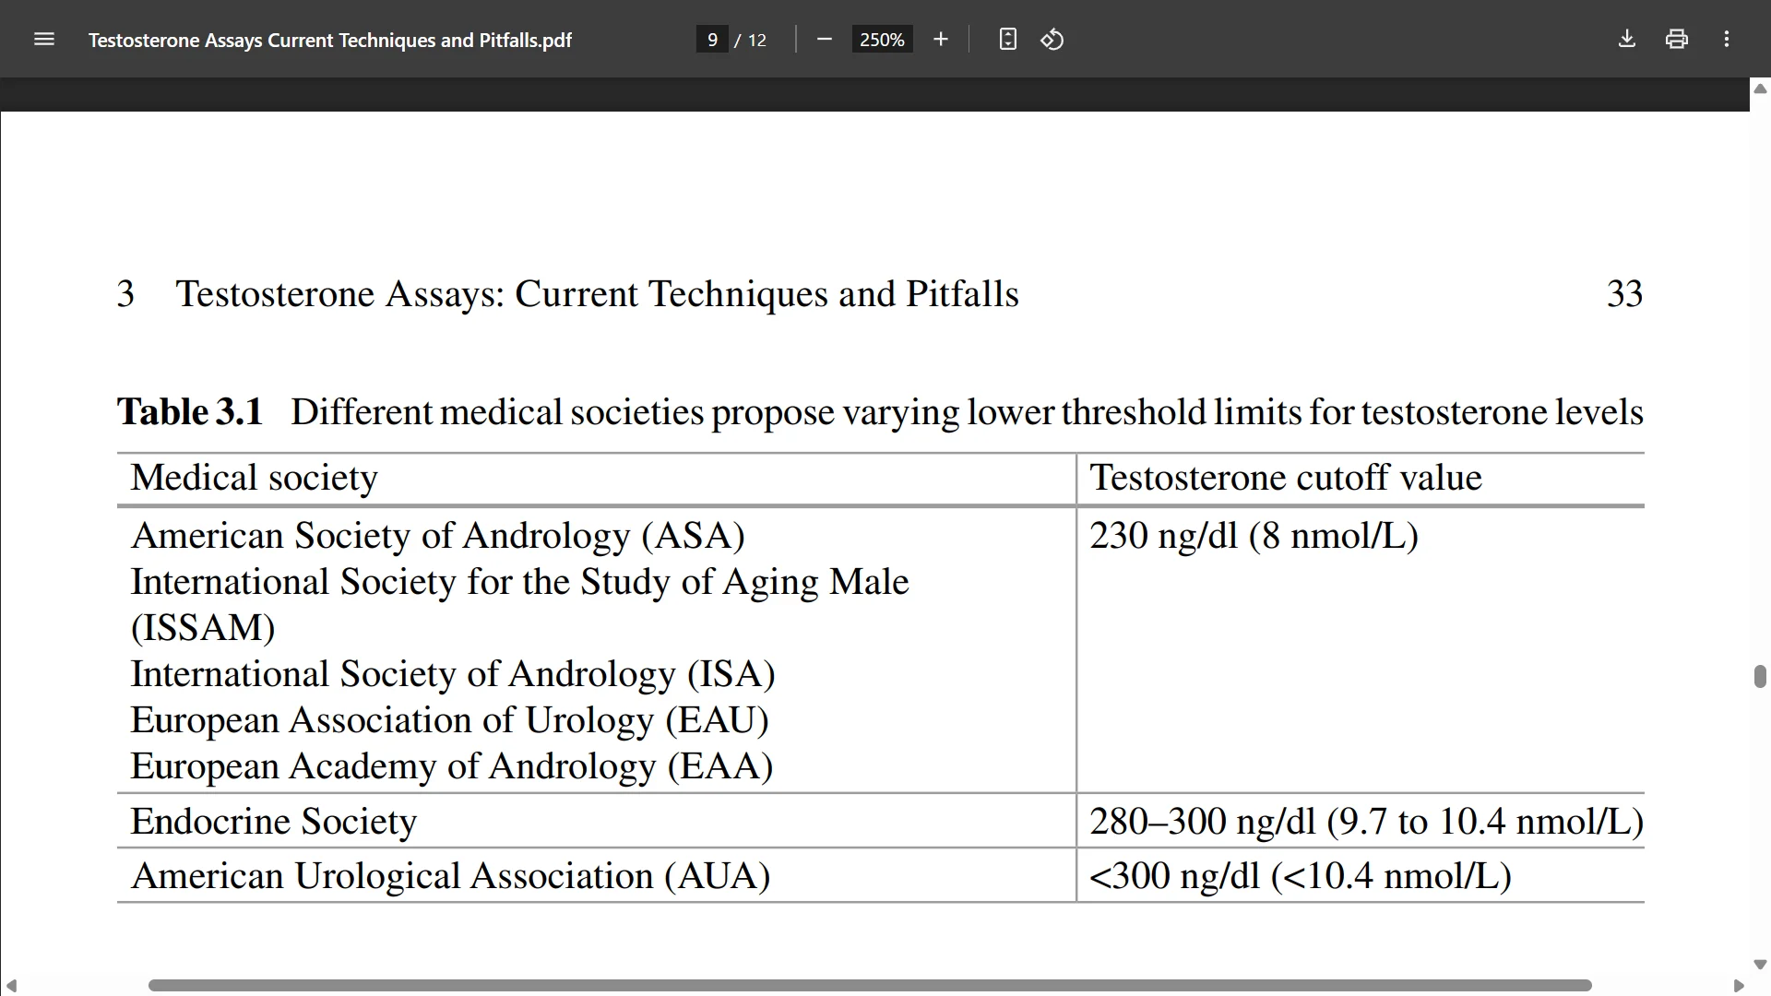Toggle fit to page button
1771x996 pixels.
click(x=1007, y=40)
